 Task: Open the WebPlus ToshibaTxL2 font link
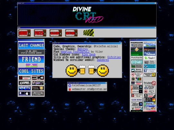tap(75, 52)
